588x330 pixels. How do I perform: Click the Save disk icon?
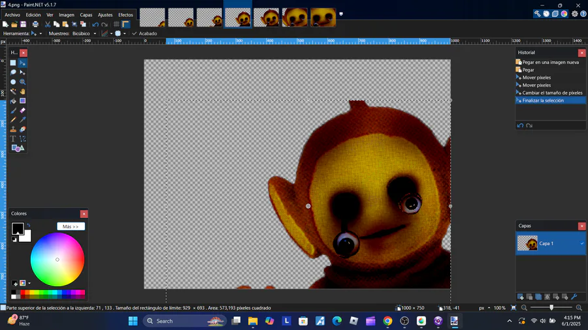click(x=24, y=24)
